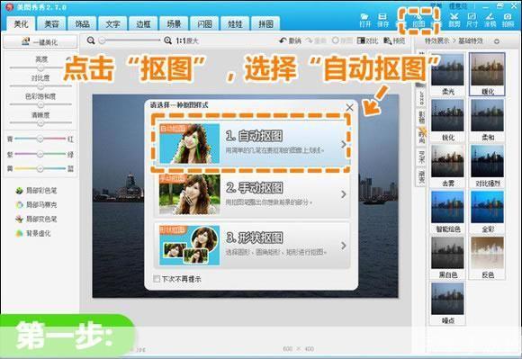522x359 pixels.
Task: Click the 提意见 feedback link
Action: coord(458,6)
